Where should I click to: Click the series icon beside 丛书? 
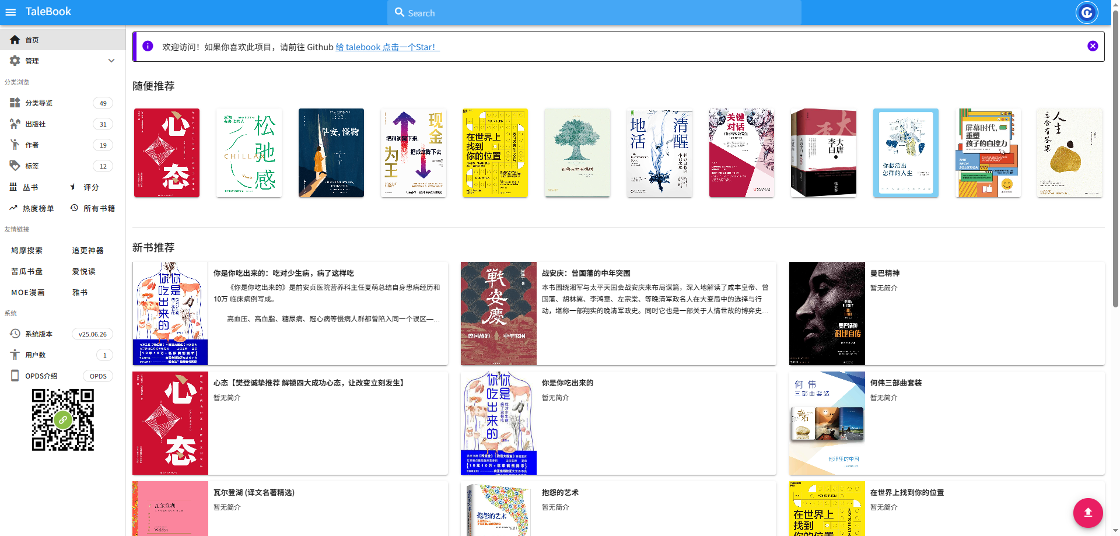(13, 187)
